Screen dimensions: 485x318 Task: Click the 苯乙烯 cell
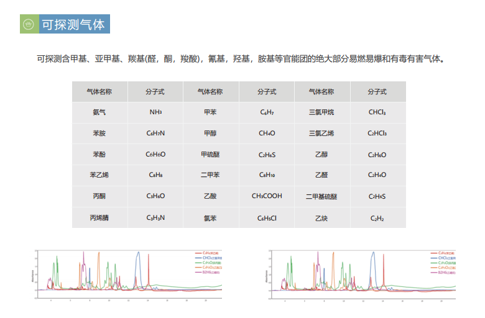[x=99, y=175]
